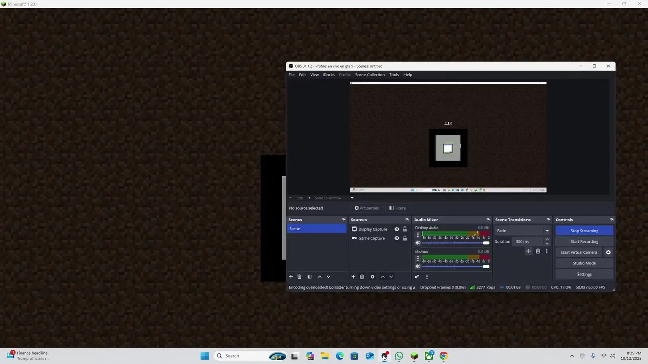Undock the Scenes panel icon
Viewport: 648px width, 364px height.
coord(344,220)
